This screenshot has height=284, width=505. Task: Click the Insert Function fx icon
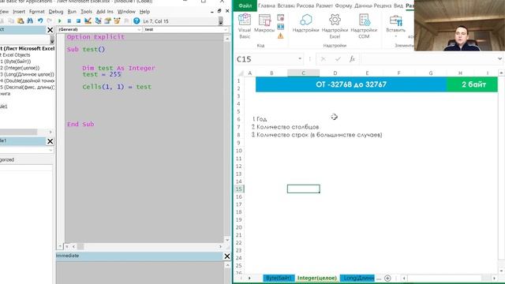click(352, 59)
